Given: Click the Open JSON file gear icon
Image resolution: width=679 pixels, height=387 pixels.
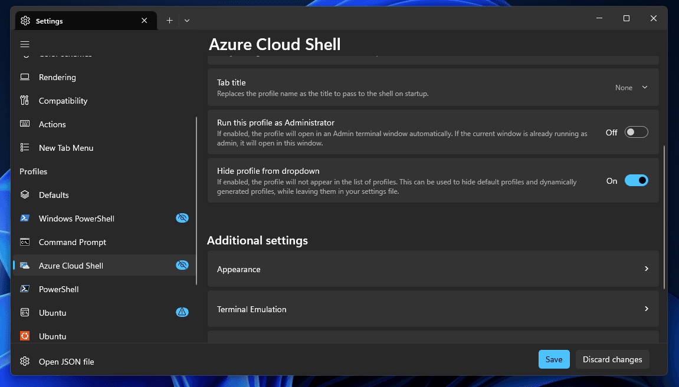Looking at the screenshot, I should pos(25,361).
